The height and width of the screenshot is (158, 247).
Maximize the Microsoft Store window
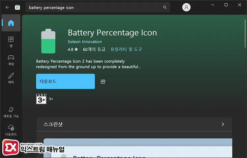pos(226,5)
